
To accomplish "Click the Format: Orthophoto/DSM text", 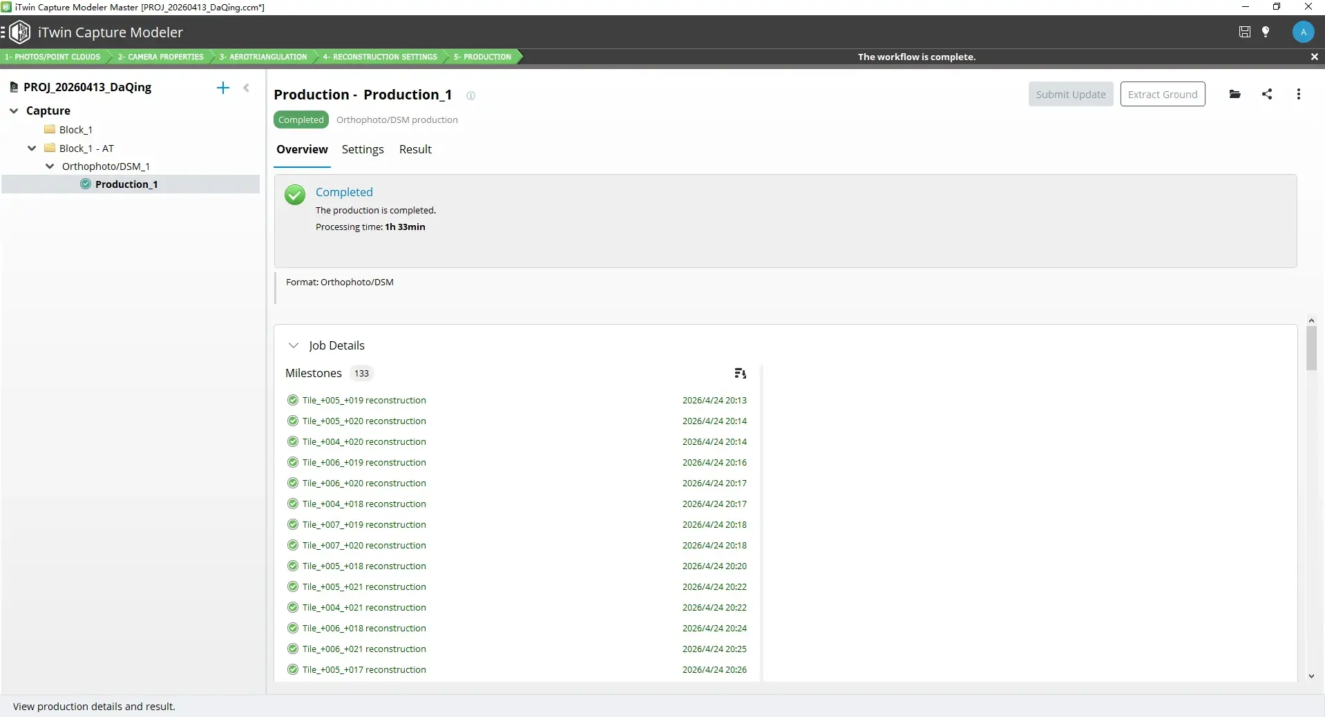I will click(340, 282).
